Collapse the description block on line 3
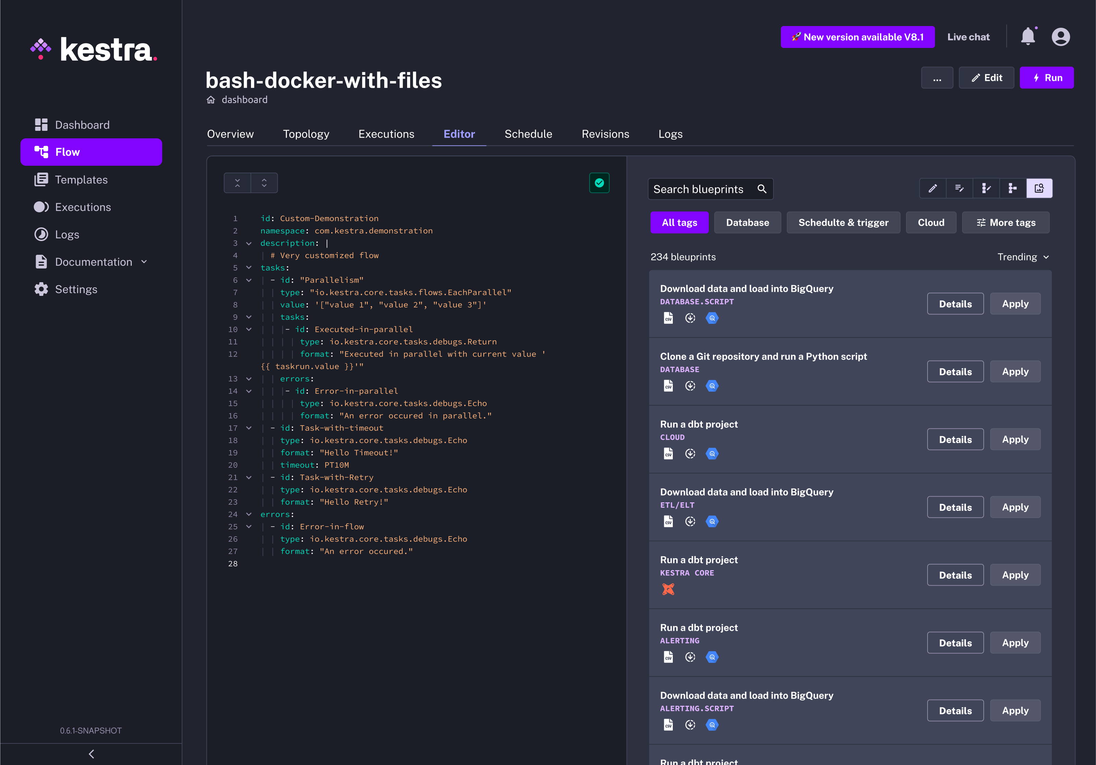Image resolution: width=1096 pixels, height=765 pixels. point(249,243)
